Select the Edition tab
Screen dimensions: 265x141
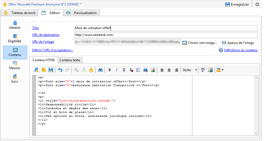(51, 13)
